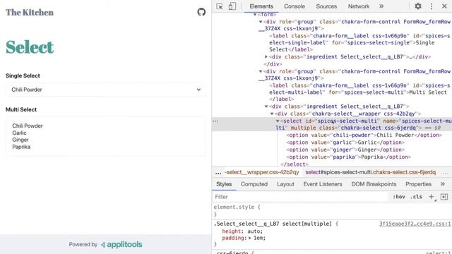Collapse the form element node
The width and height of the screenshot is (452, 254).
click(x=255, y=14)
